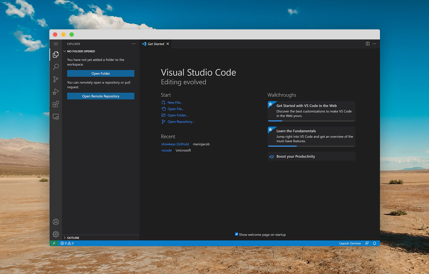Open the Run and Debug view

[x=56, y=92]
